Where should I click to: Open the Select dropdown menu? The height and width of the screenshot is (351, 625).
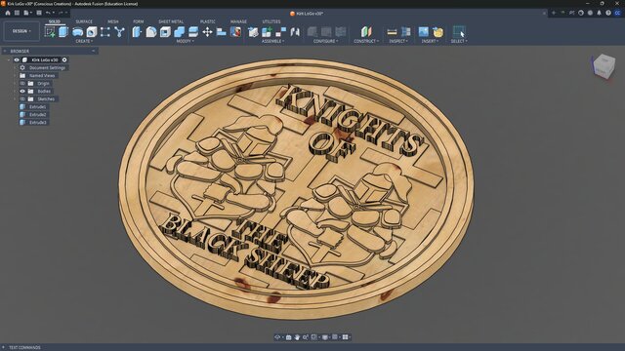tap(459, 41)
